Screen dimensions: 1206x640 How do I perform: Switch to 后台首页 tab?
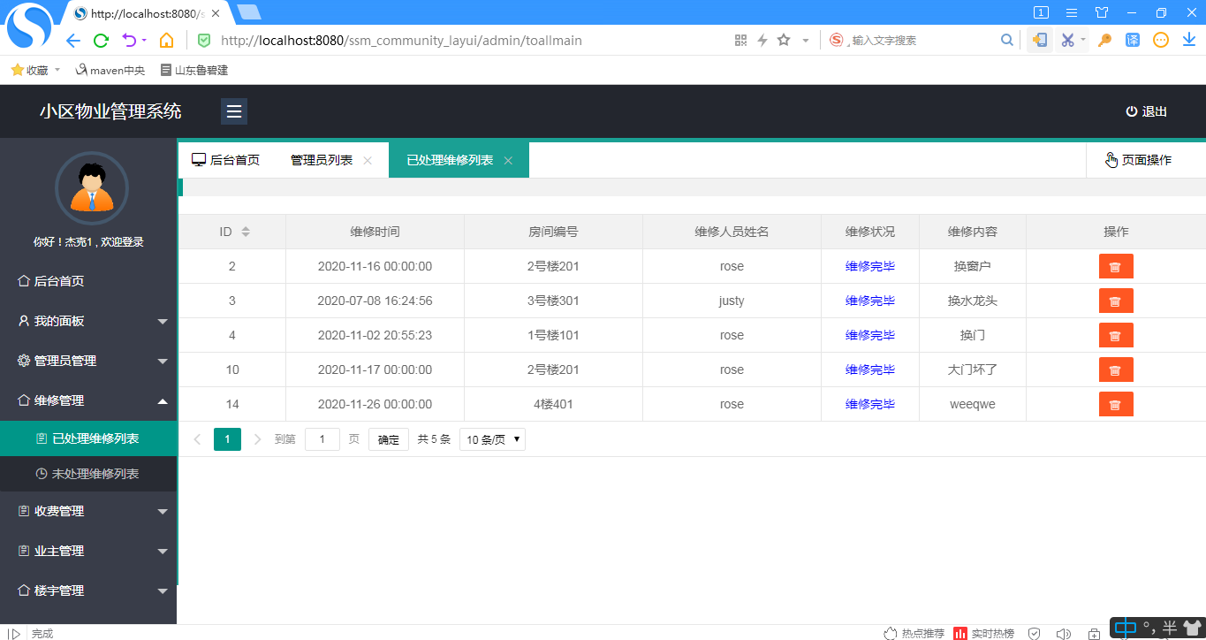pyautogui.click(x=226, y=160)
